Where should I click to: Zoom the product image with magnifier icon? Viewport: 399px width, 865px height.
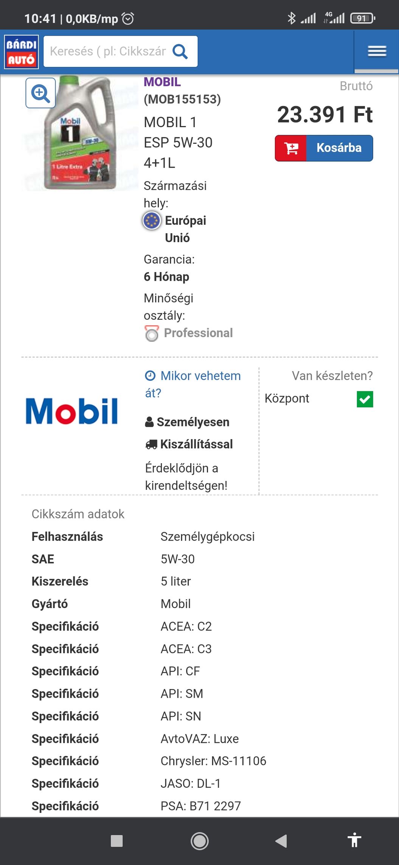[x=40, y=93]
